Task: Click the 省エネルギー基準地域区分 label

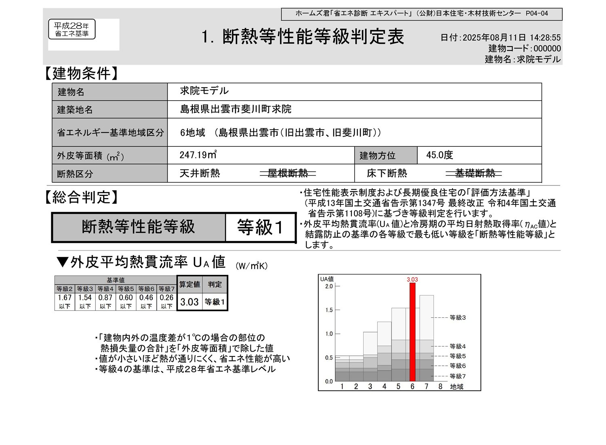Action: (110, 133)
